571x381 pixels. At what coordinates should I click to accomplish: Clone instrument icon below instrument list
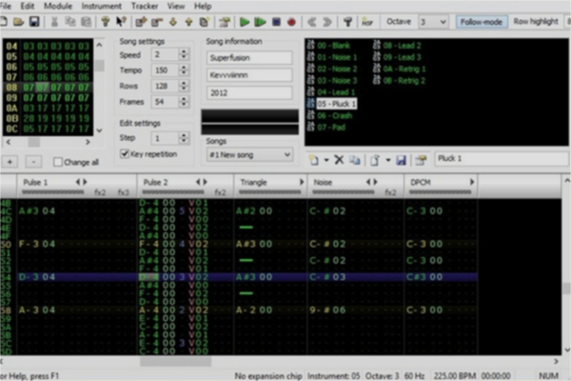tap(354, 159)
